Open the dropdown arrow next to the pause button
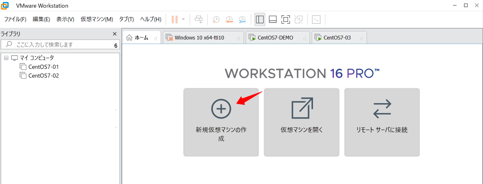483x184 pixels. coord(183,19)
